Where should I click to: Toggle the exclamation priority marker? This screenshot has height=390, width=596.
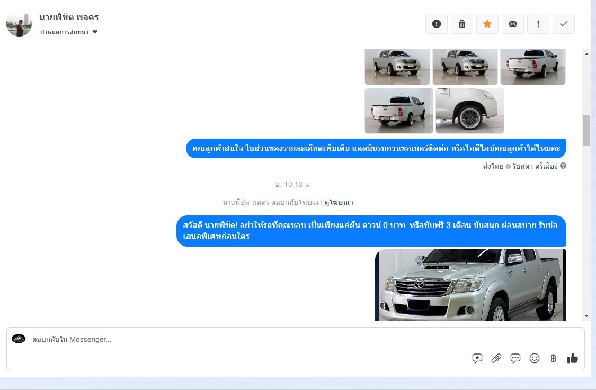click(x=538, y=24)
